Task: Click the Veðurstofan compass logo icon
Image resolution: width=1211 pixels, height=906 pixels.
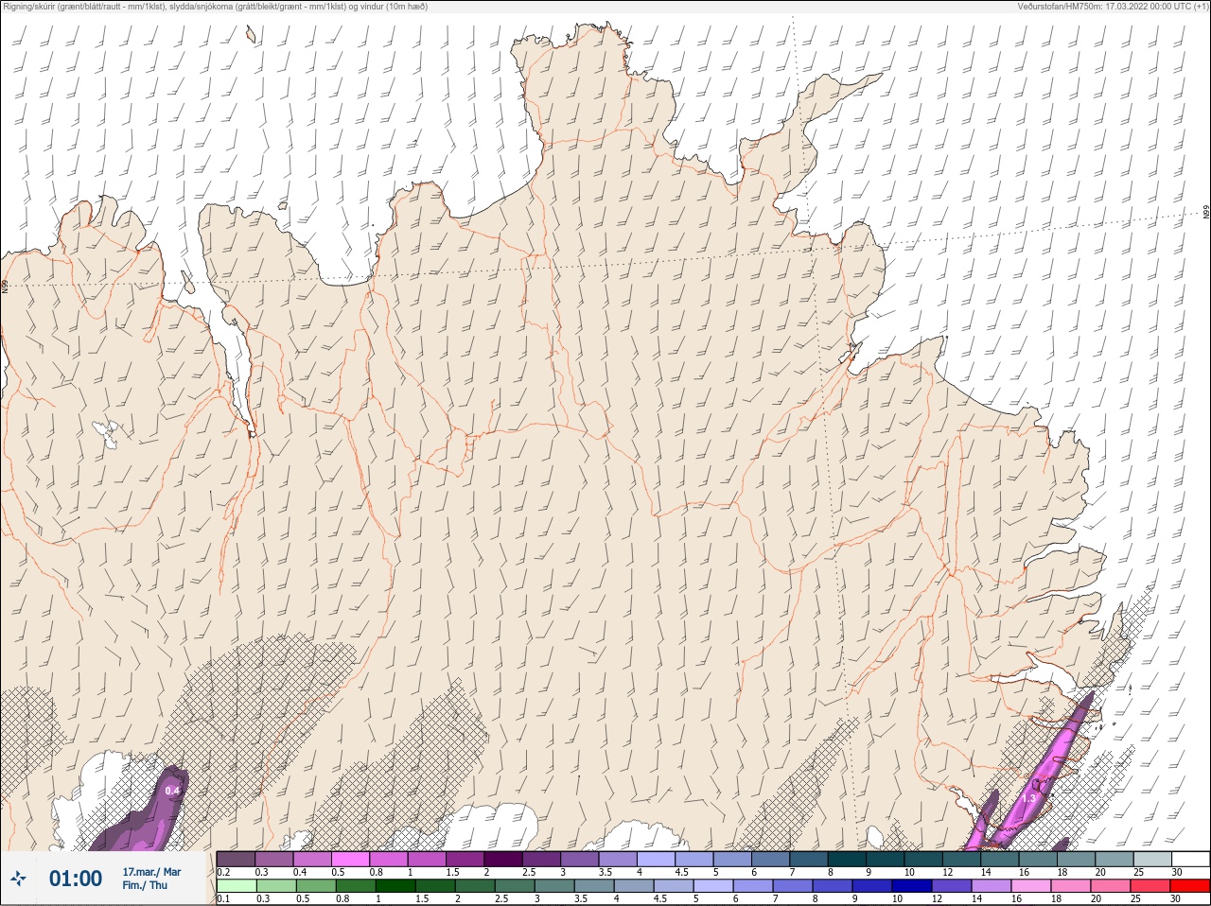Action: pyautogui.click(x=18, y=879)
